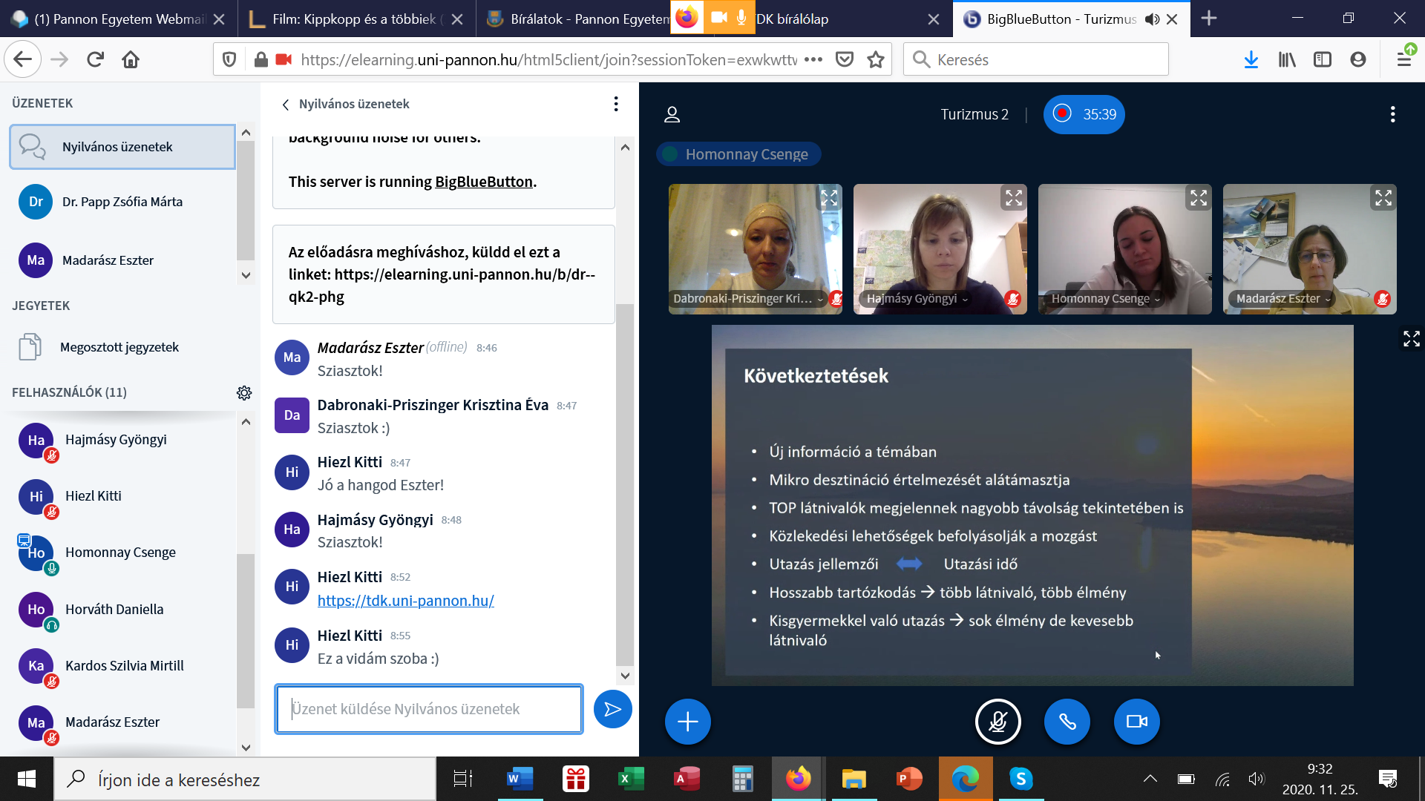This screenshot has height=801, width=1425.
Task: Click the chat messages vertical scrollbar
Action: [x=625, y=482]
